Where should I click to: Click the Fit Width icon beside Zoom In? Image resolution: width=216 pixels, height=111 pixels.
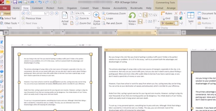tap(72, 18)
